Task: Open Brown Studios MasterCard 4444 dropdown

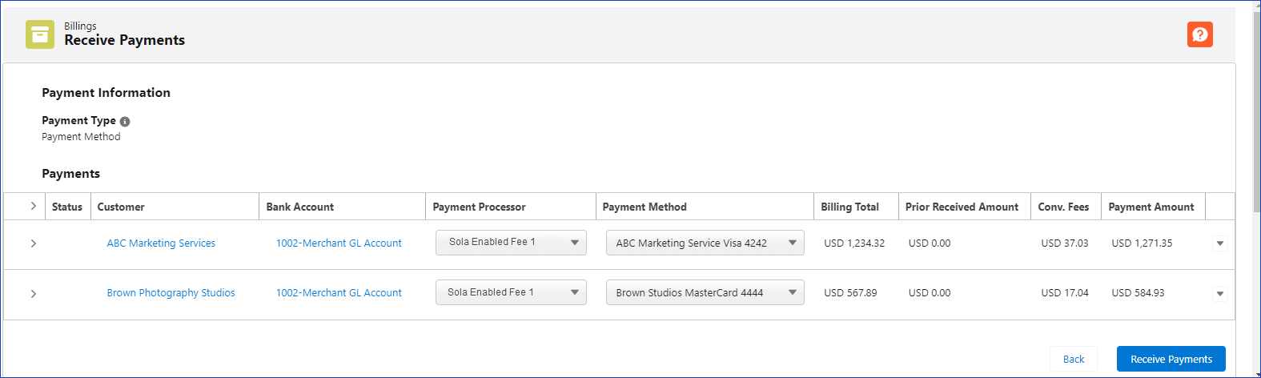Action: 705,292
